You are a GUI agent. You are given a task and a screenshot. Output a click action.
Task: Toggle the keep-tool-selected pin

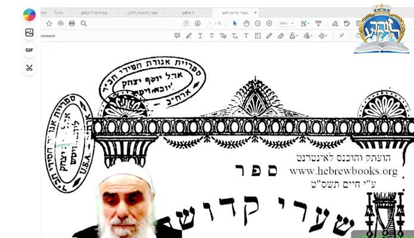pyautogui.click(x=341, y=36)
